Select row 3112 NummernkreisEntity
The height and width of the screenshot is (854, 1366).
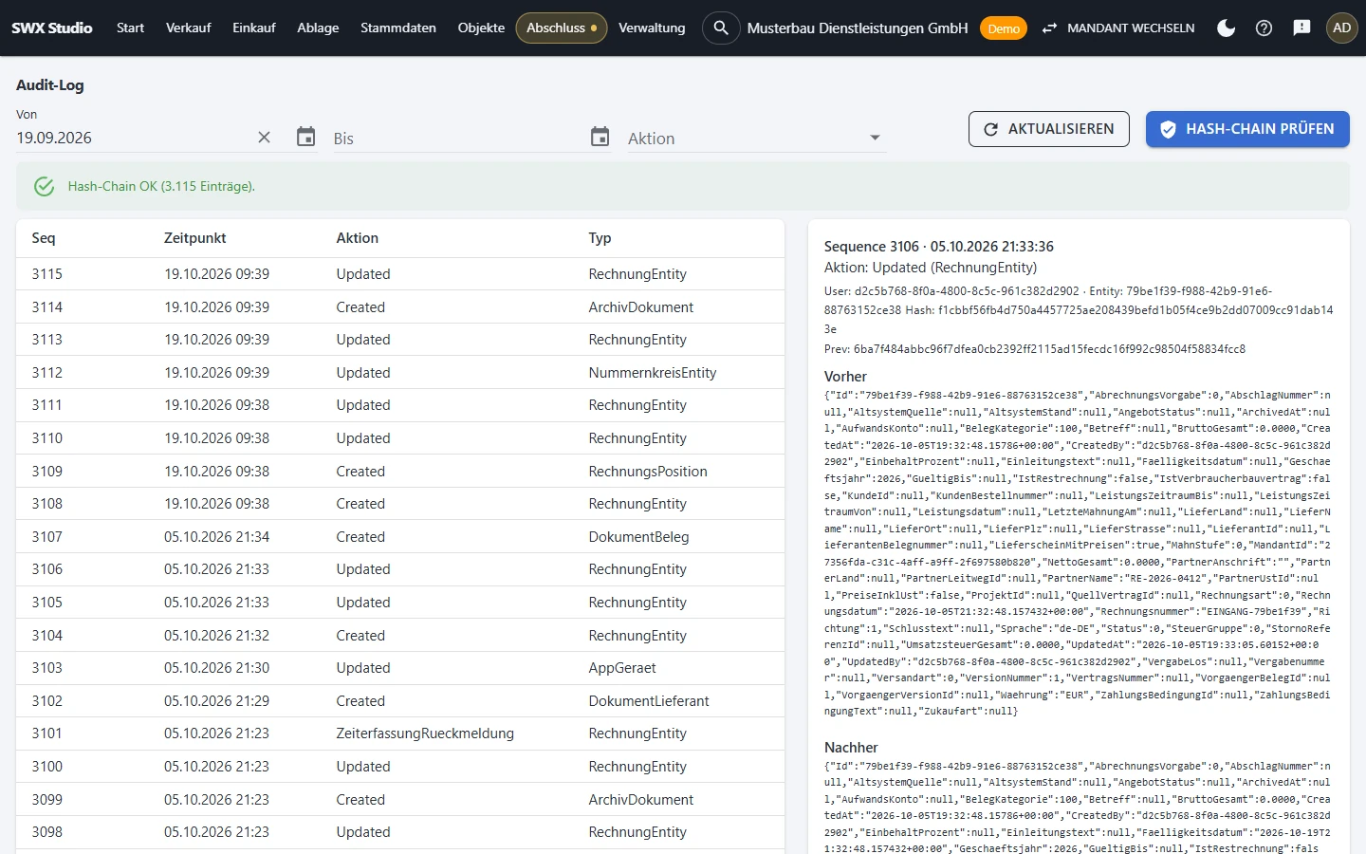[x=400, y=373]
